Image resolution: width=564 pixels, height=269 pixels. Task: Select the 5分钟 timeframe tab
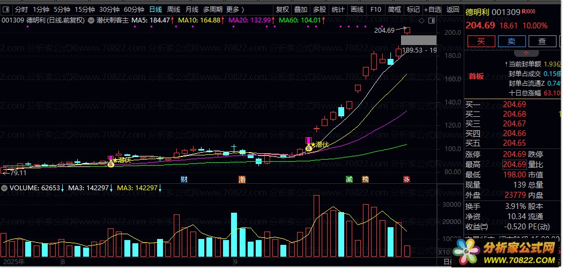(x=62, y=9)
